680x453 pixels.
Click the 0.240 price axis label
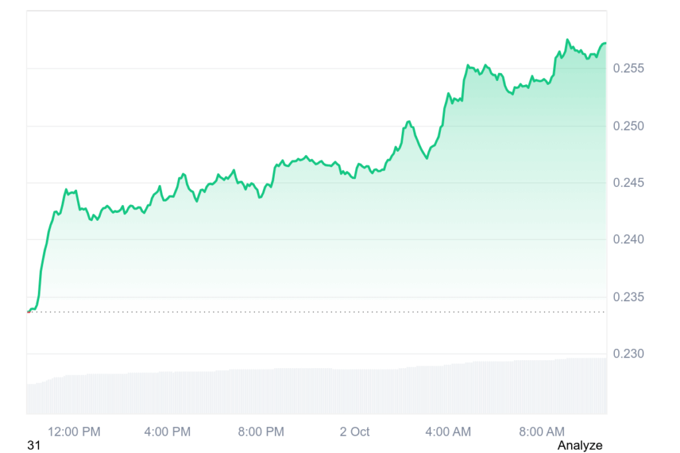(x=627, y=239)
